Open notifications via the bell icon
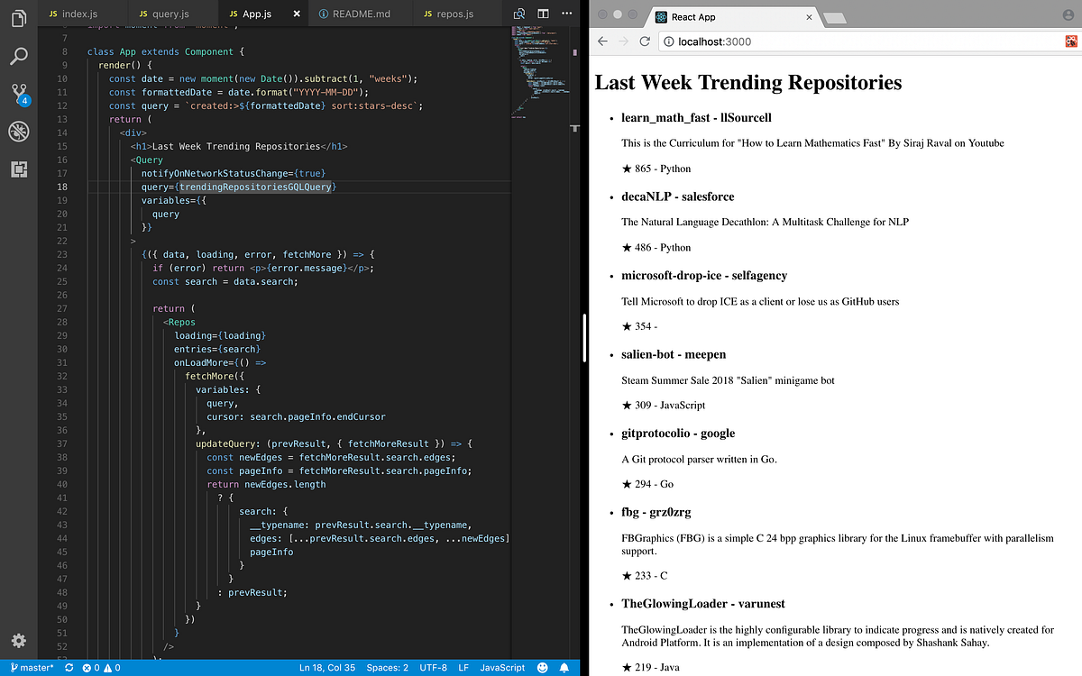The height and width of the screenshot is (676, 1082). click(564, 667)
